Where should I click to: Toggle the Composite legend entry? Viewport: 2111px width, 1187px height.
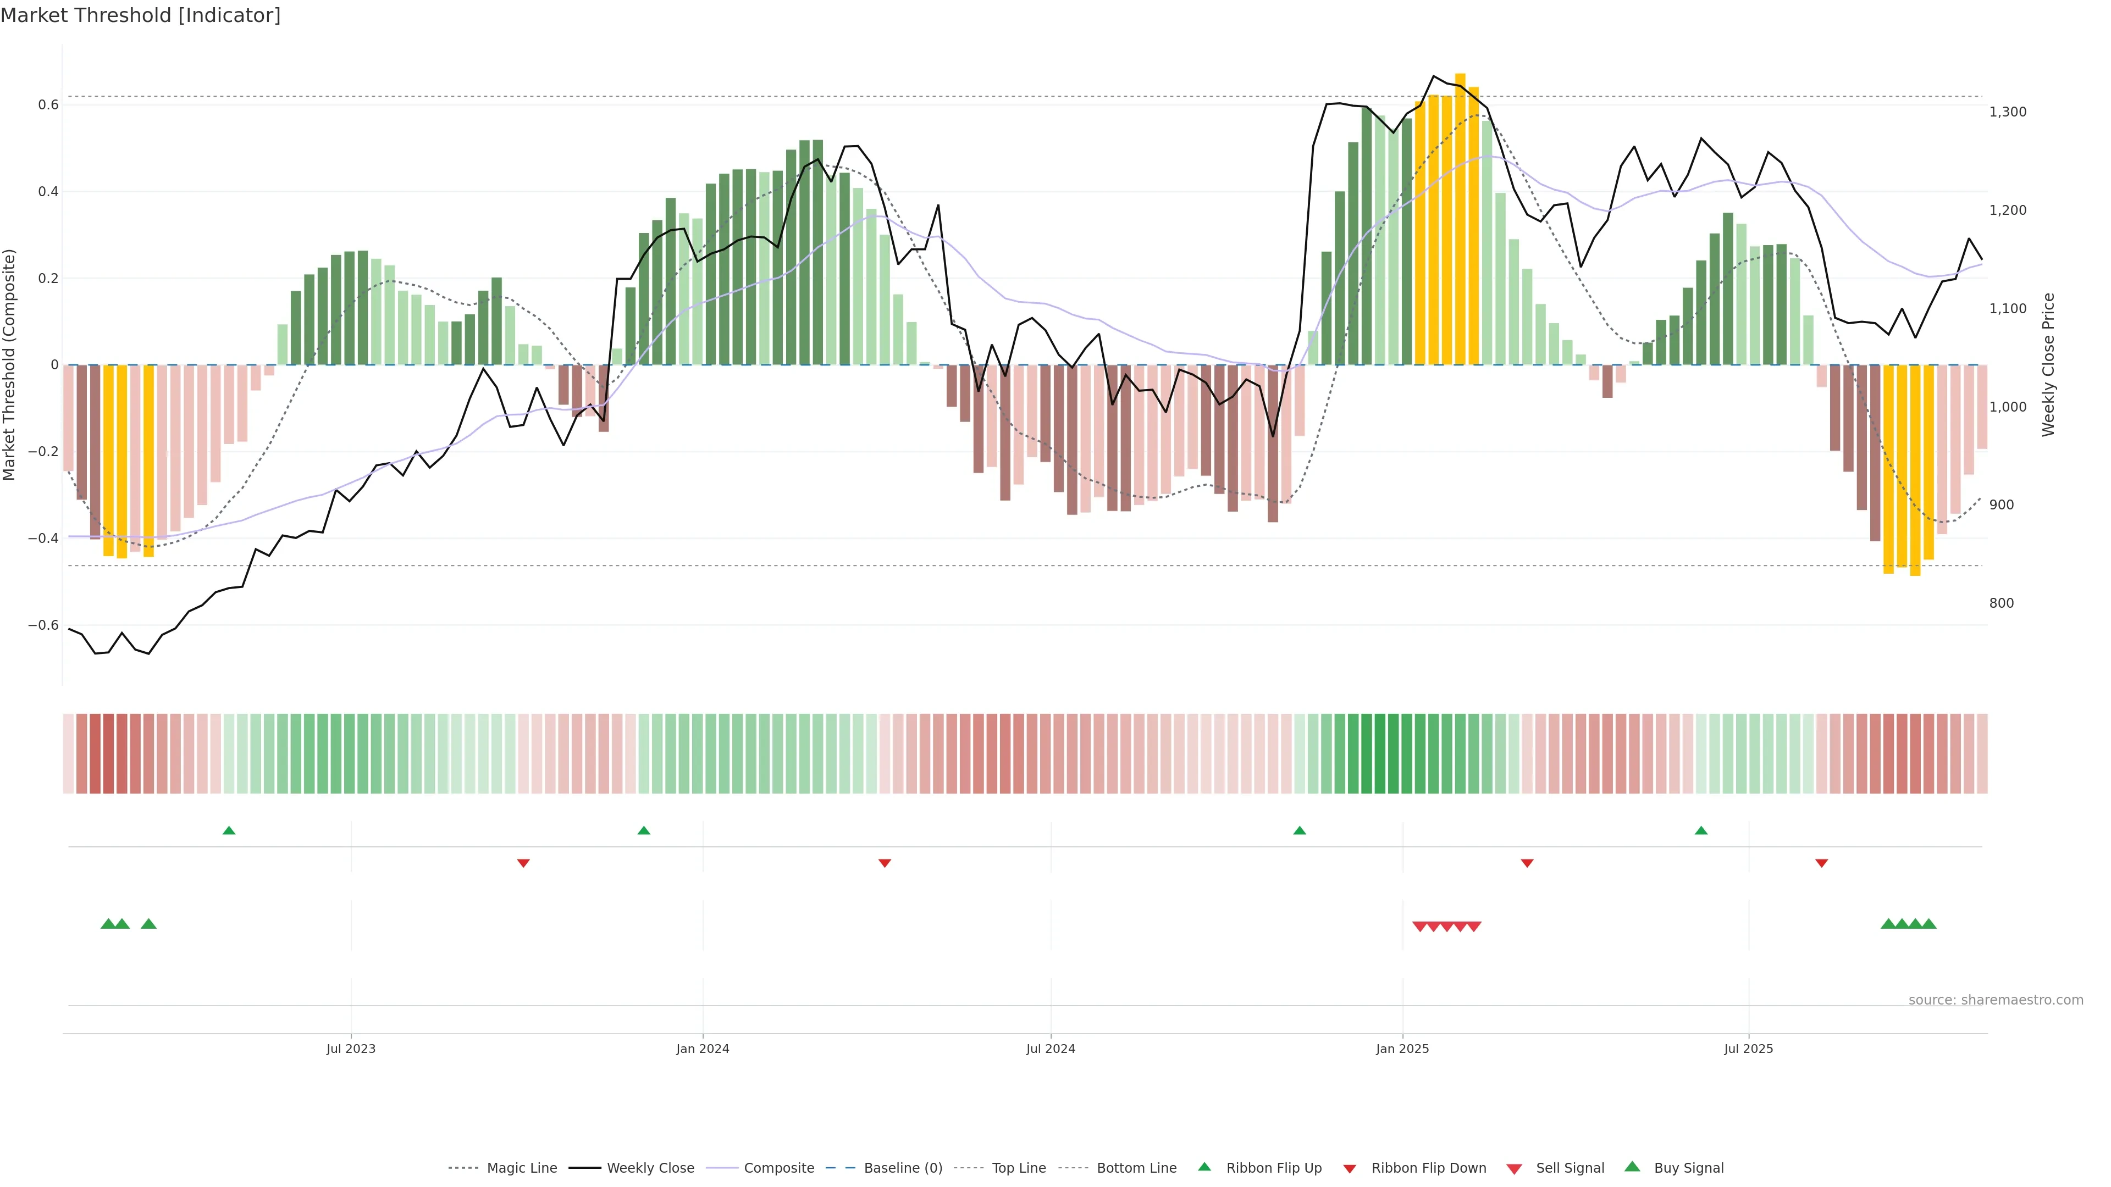(x=778, y=1168)
